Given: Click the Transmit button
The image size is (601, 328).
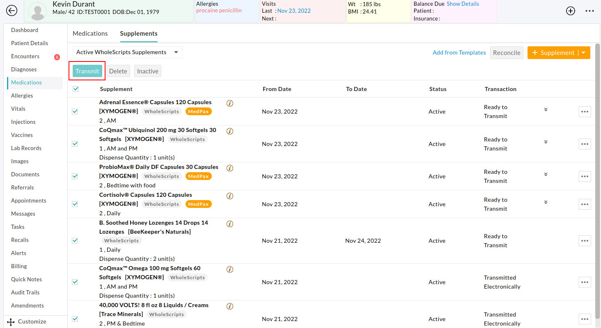Looking at the screenshot, I should 87,71.
